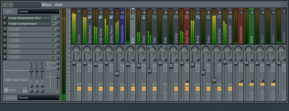Click the Synth Bass waveform icon
The height and width of the screenshot is (111, 289).
219,17
